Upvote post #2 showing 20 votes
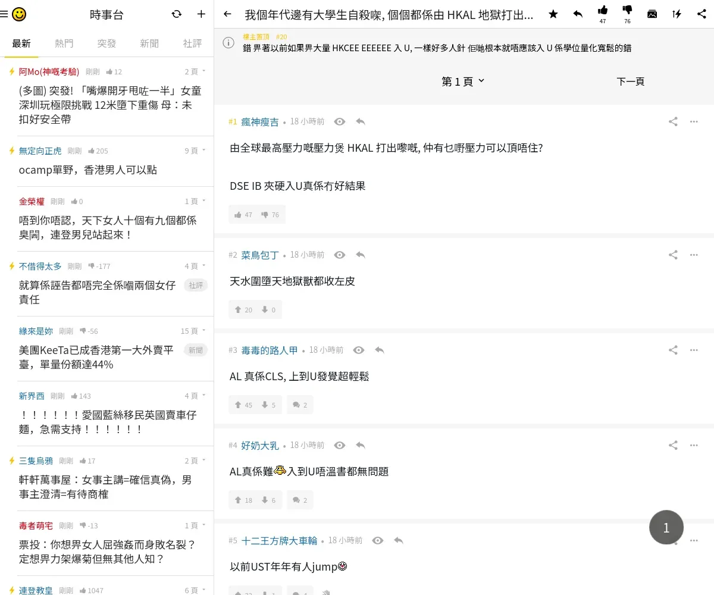Viewport: 714px width, 595px height. tap(243, 309)
